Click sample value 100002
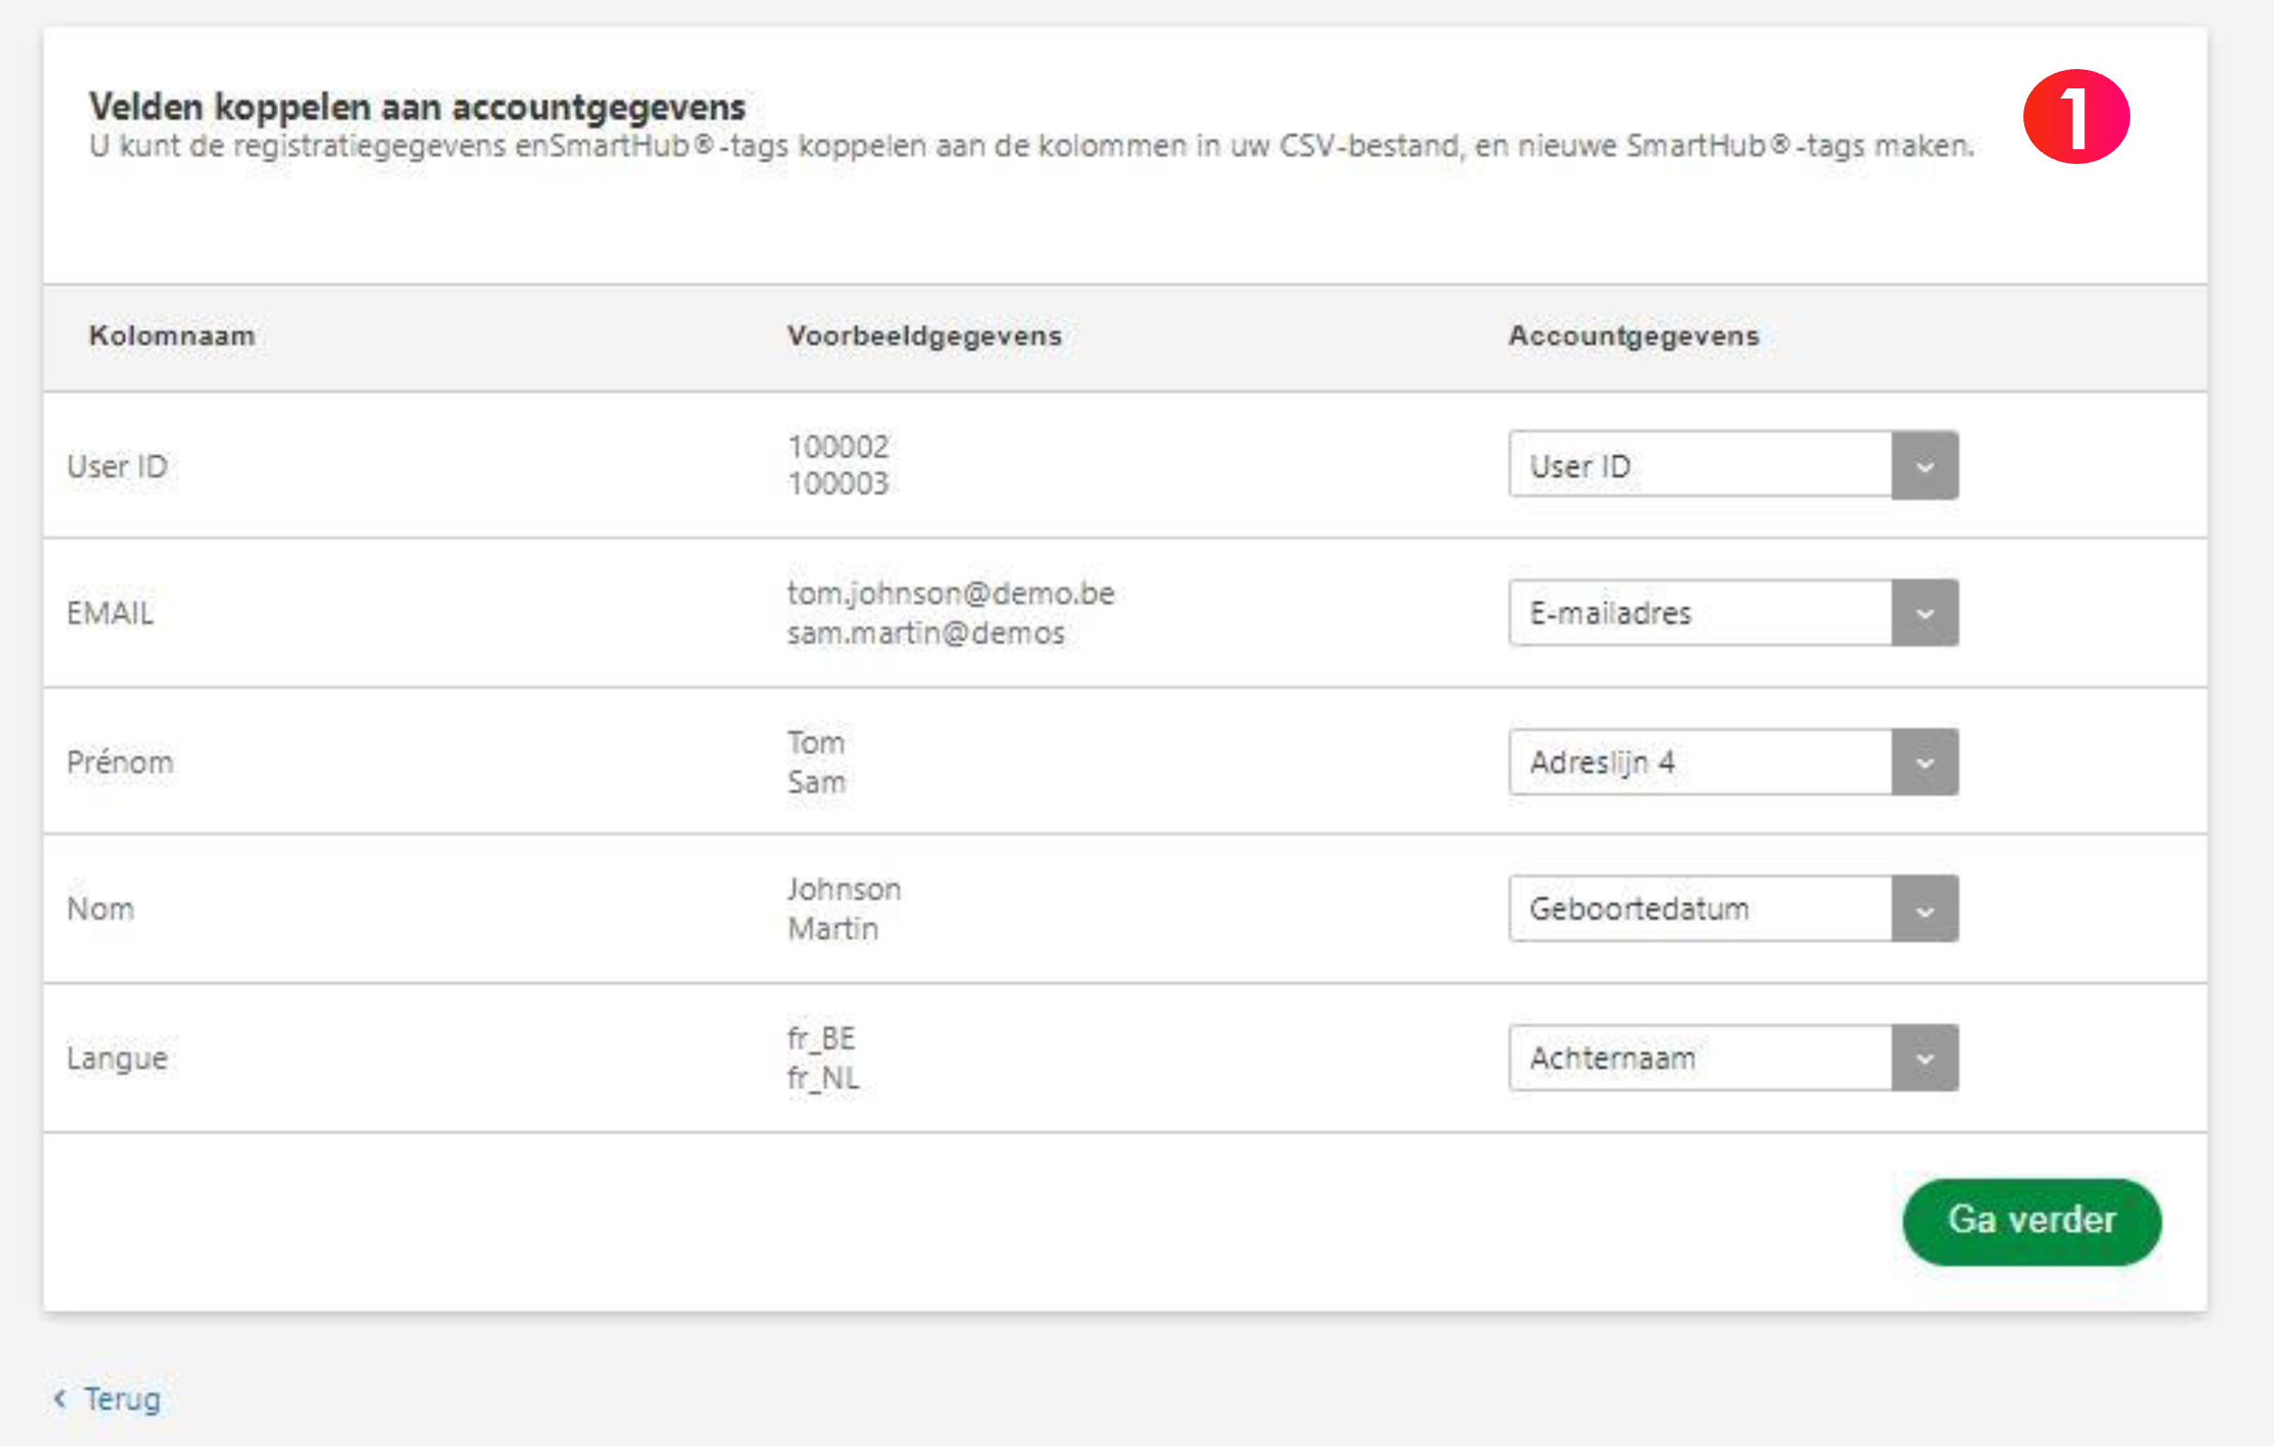Viewport: 2274px width, 1446px height. [838, 447]
